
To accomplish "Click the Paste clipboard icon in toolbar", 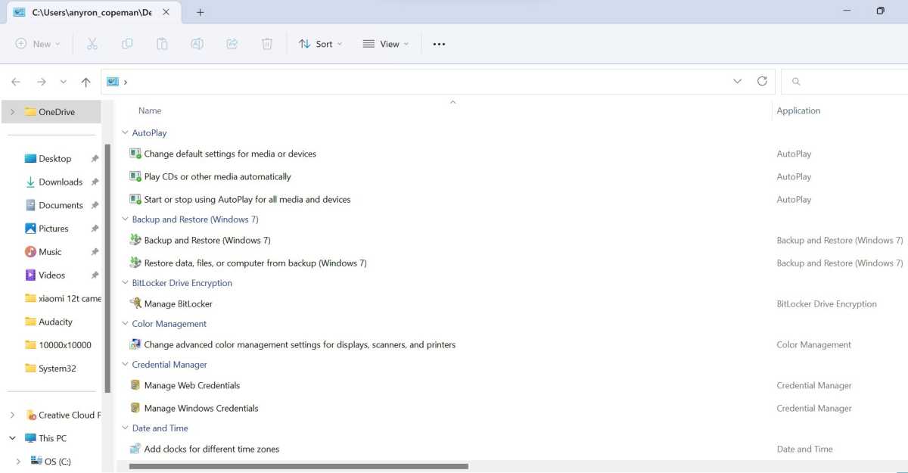I will (x=162, y=44).
